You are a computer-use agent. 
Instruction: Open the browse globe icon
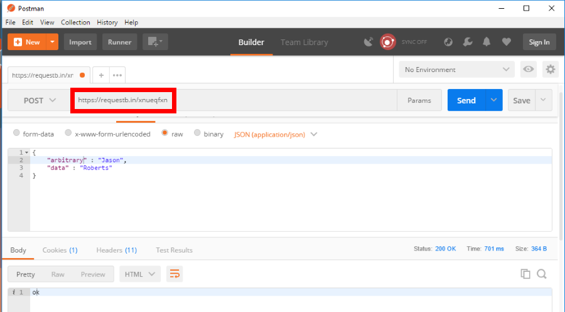[x=448, y=42]
